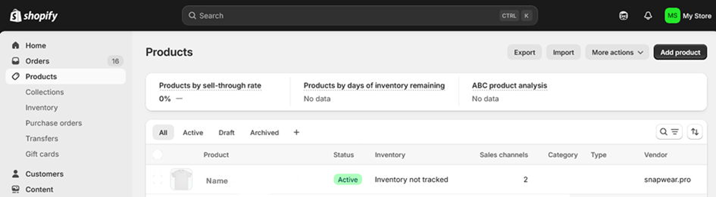
Task: Tick the checkbox for the Name product row
Action: [x=157, y=179]
